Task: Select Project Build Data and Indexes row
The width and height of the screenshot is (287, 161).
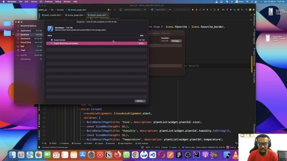Action: 97,43
